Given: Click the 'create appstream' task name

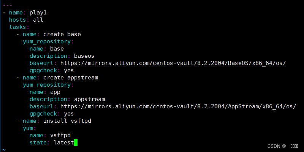Looking at the screenshot, I should [x=71, y=78].
